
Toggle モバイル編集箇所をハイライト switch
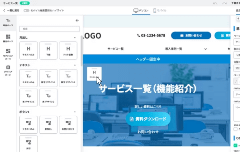(26, 11)
